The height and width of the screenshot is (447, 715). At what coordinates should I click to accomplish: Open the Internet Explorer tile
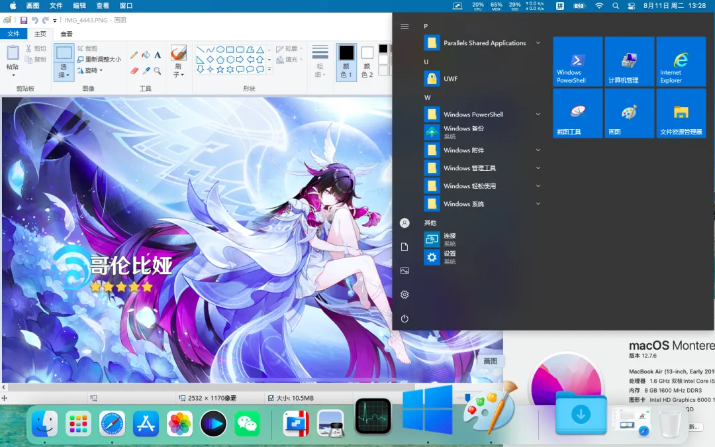coord(681,62)
